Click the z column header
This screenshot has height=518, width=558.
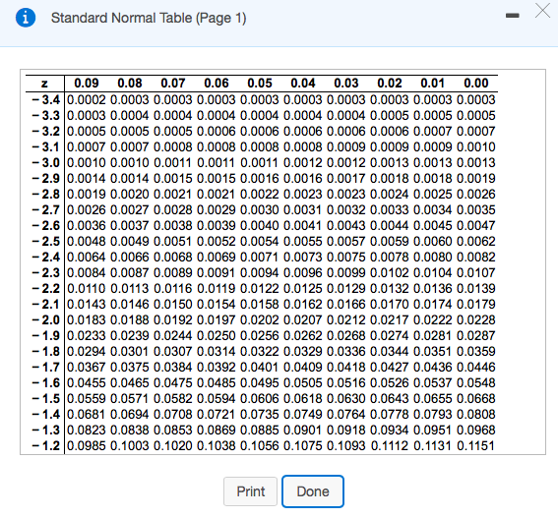click(x=44, y=84)
